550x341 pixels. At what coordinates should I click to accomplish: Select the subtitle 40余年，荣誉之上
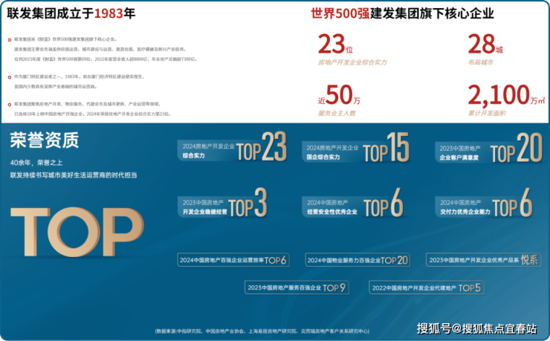(36, 163)
